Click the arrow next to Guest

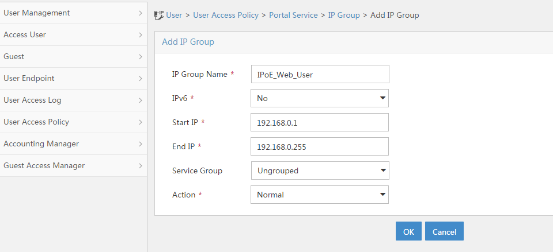tap(141, 57)
